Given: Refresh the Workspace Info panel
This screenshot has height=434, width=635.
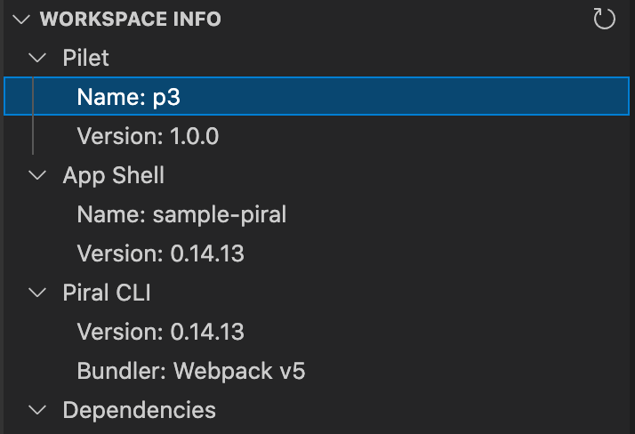Looking at the screenshot, I should point(604,19).
